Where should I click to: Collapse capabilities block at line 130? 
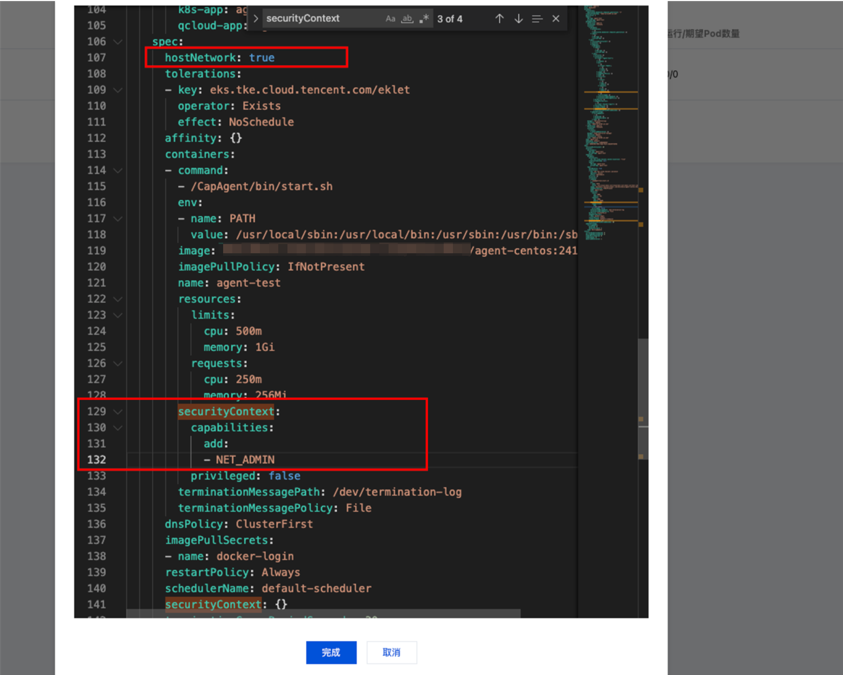118,428
